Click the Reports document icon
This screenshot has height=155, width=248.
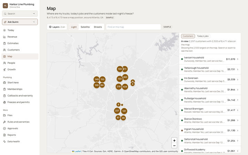click(4, 135)
